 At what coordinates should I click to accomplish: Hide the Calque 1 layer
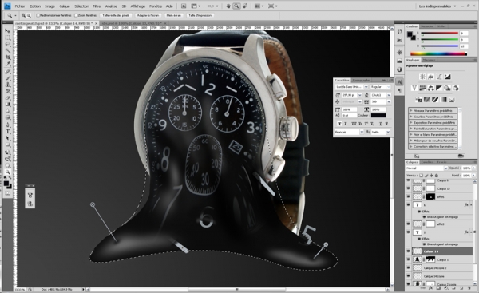(x=409, y=259)
